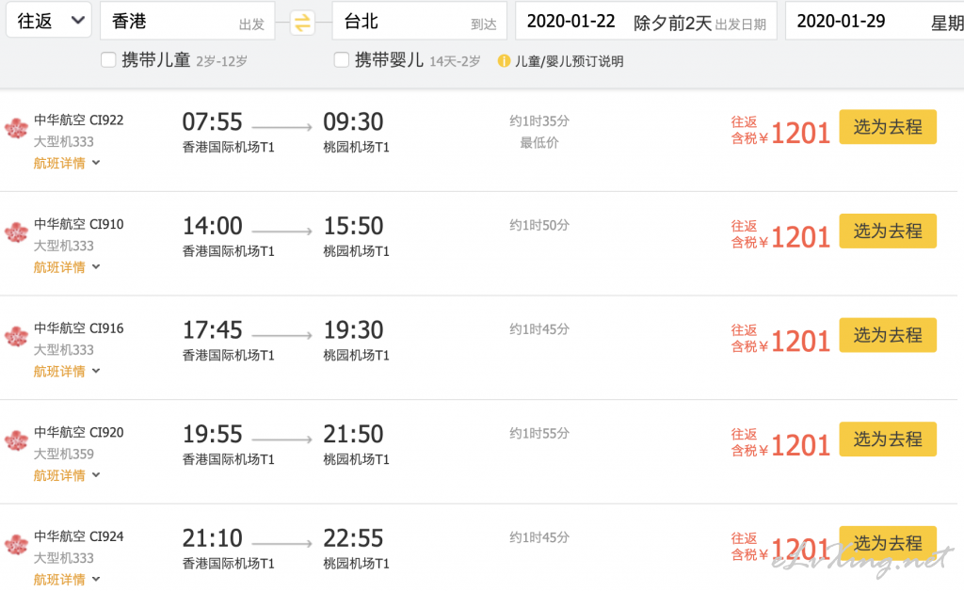Expand 航班详情 for flight CI920
Screen dimensions: 964x591
(67, 475)
